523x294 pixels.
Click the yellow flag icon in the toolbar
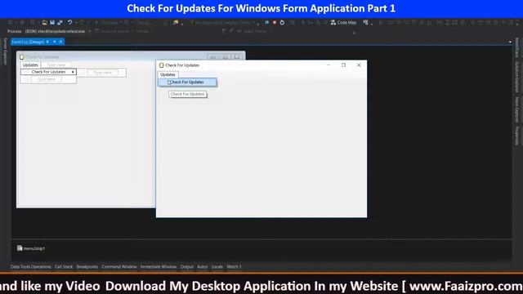click(x=176, y=22)
